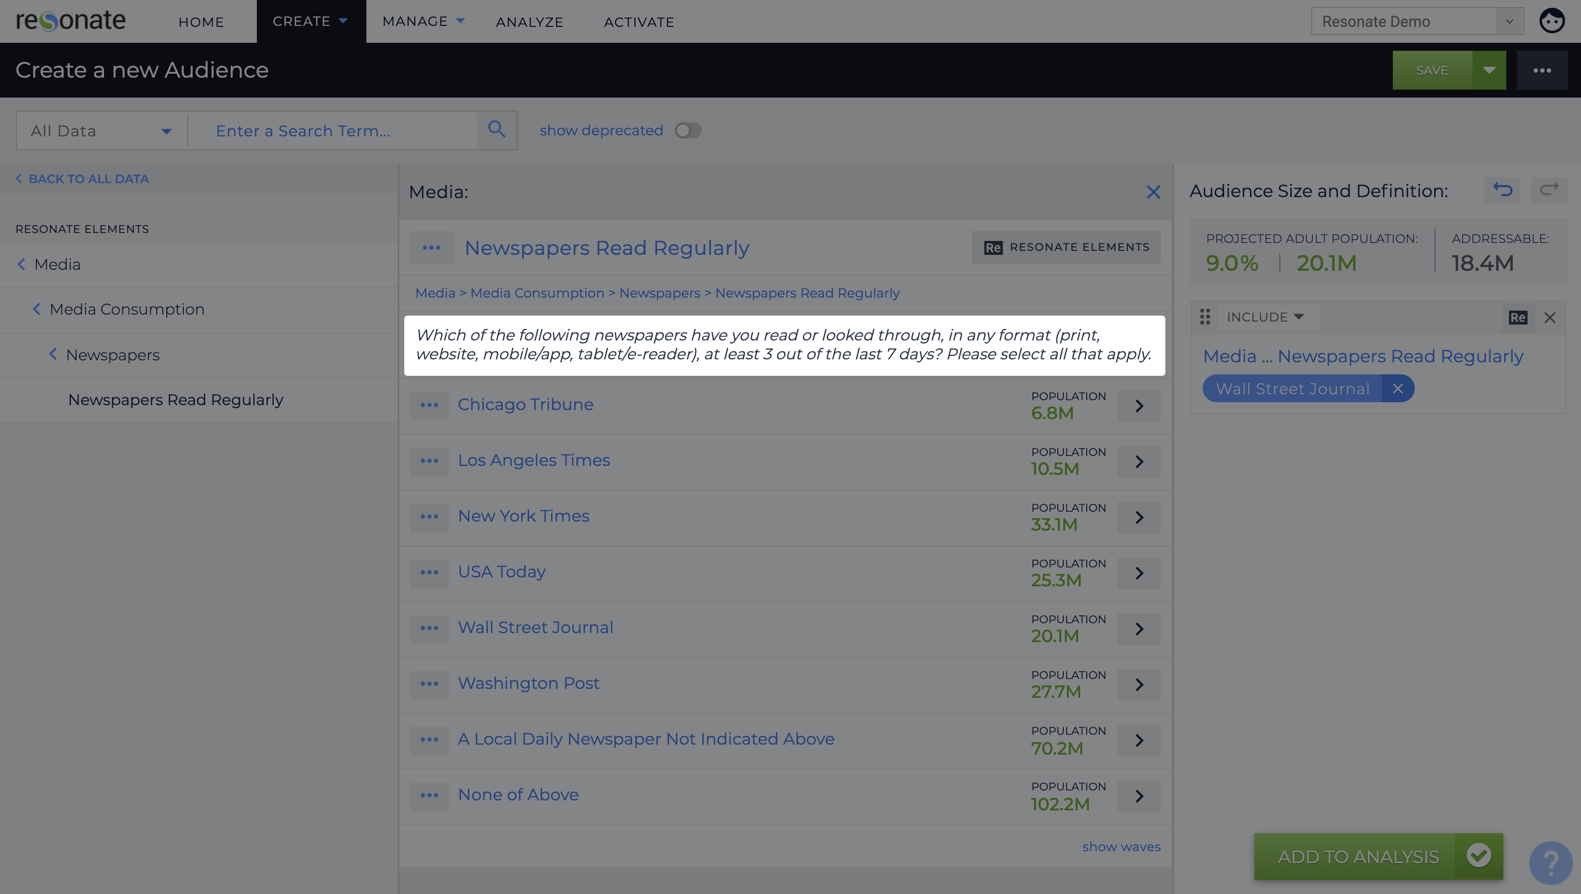Click the Re badge on the include rule
The width and height of the screenshot is (1581, 894).
(x=1518, y=318)
